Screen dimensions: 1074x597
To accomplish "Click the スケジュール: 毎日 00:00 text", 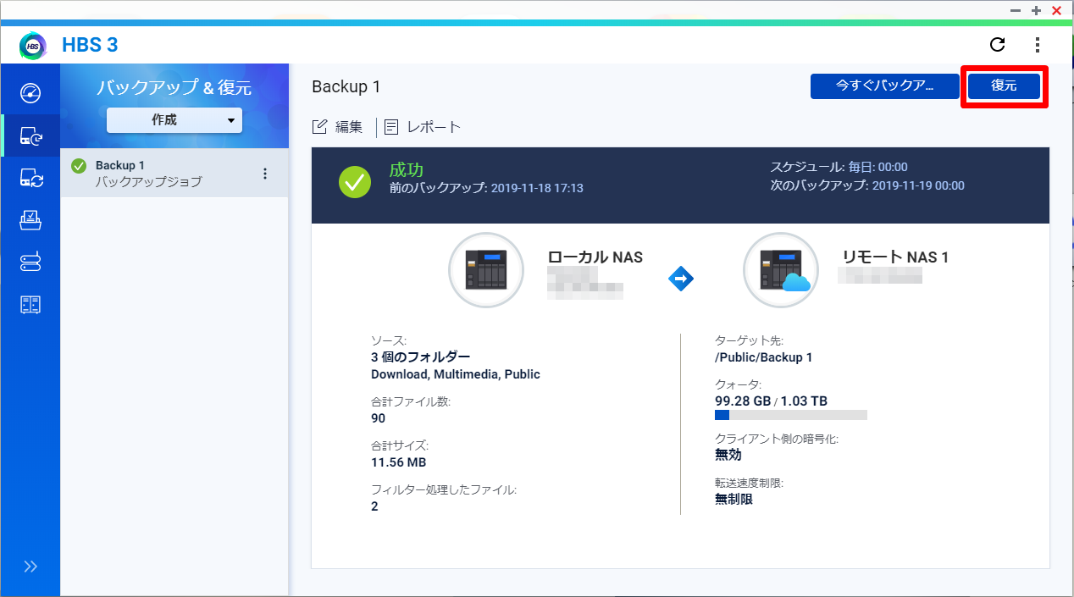I will point(839,168).
